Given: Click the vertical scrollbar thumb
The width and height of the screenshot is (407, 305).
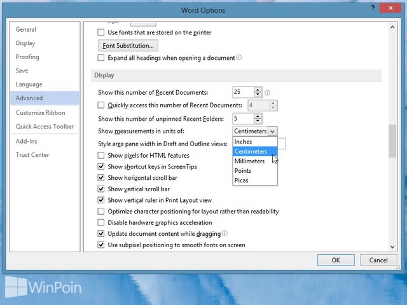Looking at the screenshot, I should pyautogui.click(x=392, y=141).
